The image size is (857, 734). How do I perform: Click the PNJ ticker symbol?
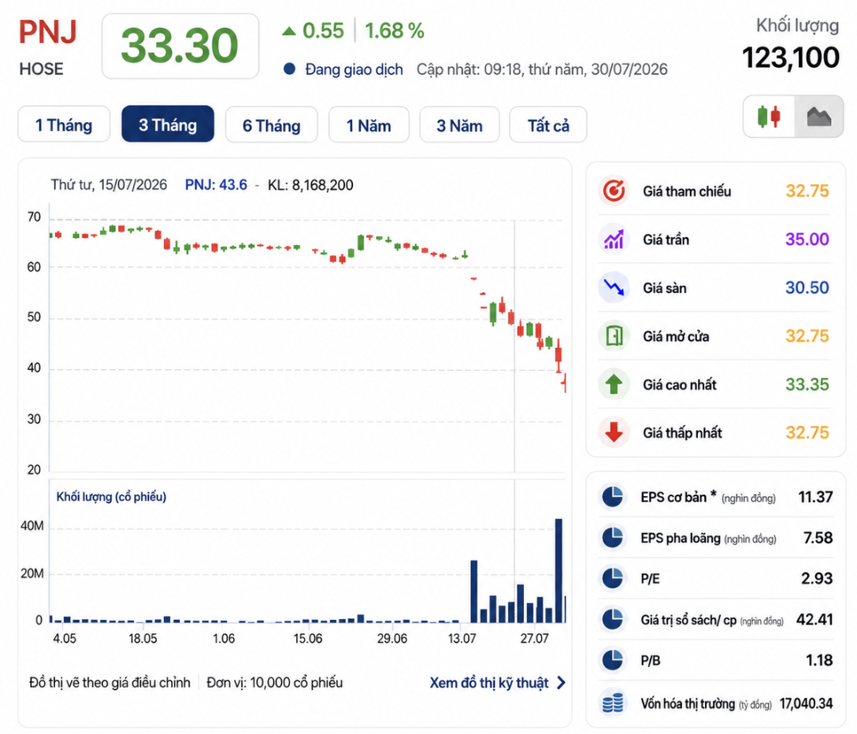tap(47, 32)
